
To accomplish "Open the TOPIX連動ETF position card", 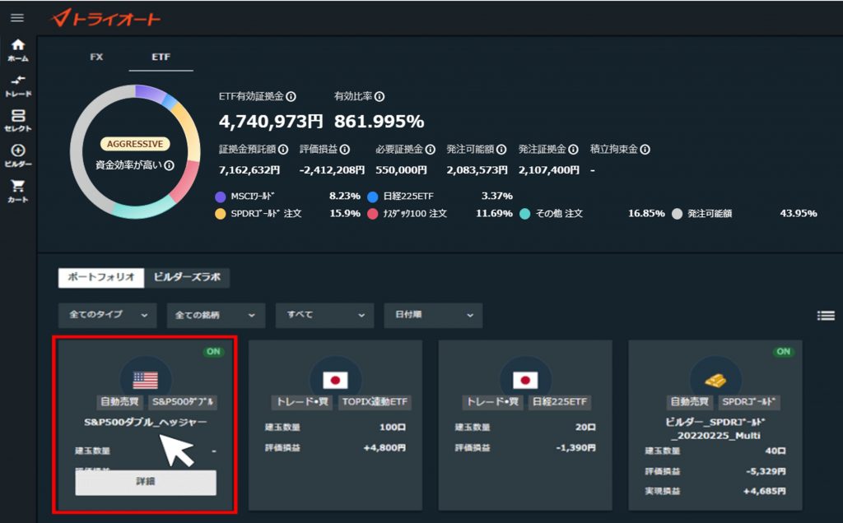I will 336,425.
